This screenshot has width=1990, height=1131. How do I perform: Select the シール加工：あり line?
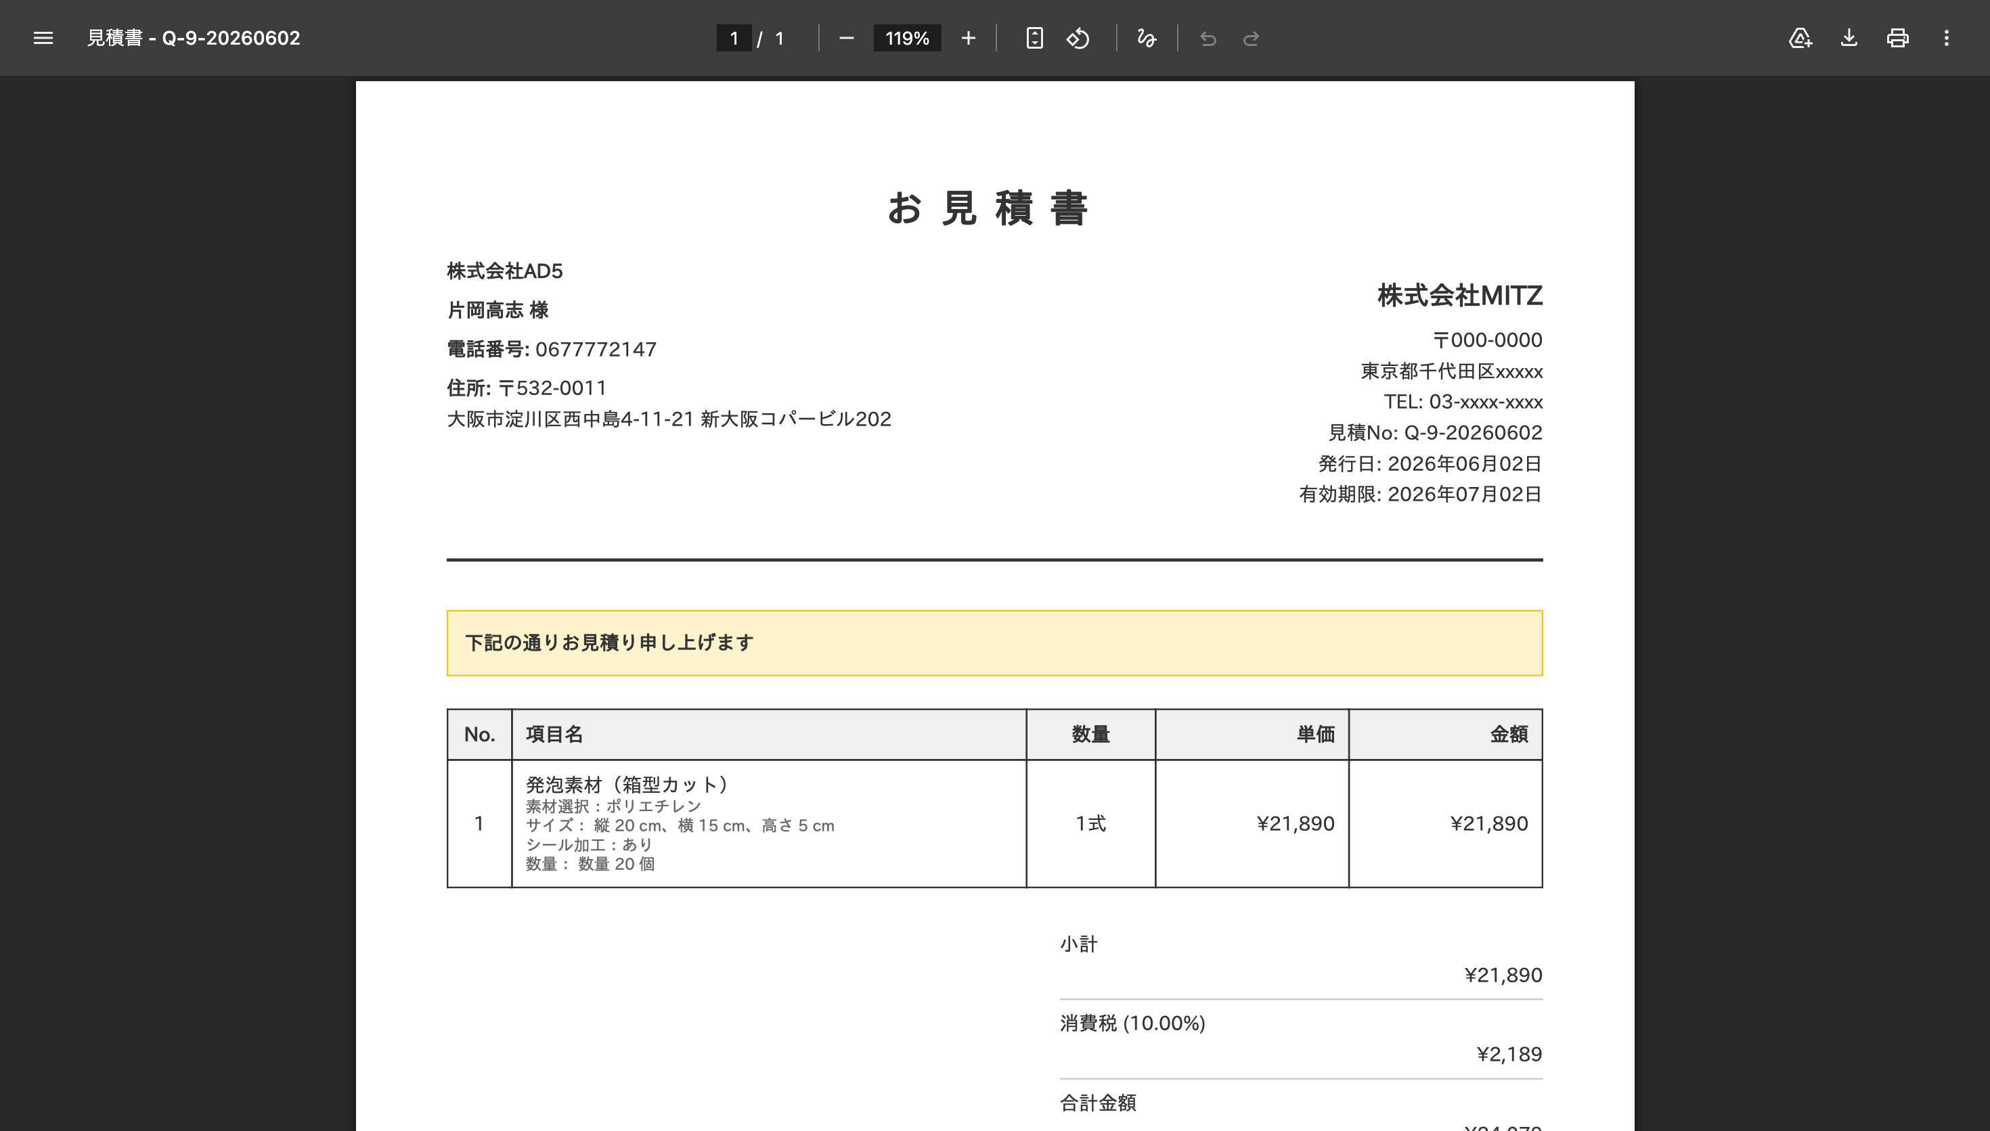tap(590, 844)
